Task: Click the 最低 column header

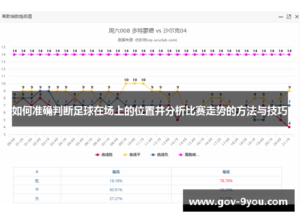Action: tap(226, 172)
